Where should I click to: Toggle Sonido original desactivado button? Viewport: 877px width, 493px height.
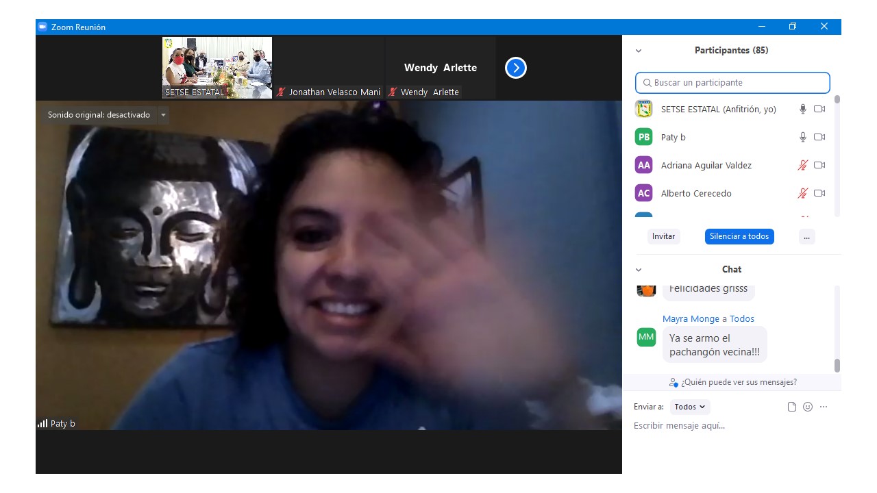tap(99, 115)
